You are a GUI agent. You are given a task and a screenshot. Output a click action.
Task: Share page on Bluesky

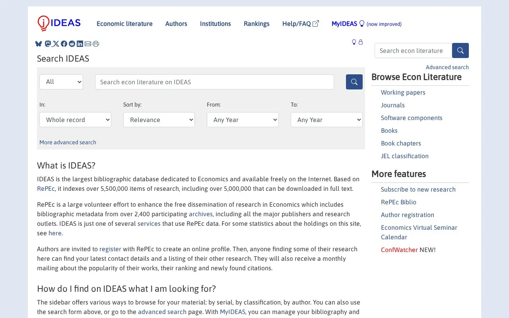tap(39, 44)
